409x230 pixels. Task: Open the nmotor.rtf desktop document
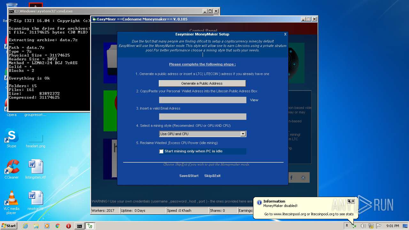tap(35, 200)
